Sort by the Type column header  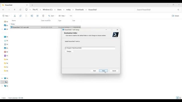pyautogui.click(x=60, y=21)
